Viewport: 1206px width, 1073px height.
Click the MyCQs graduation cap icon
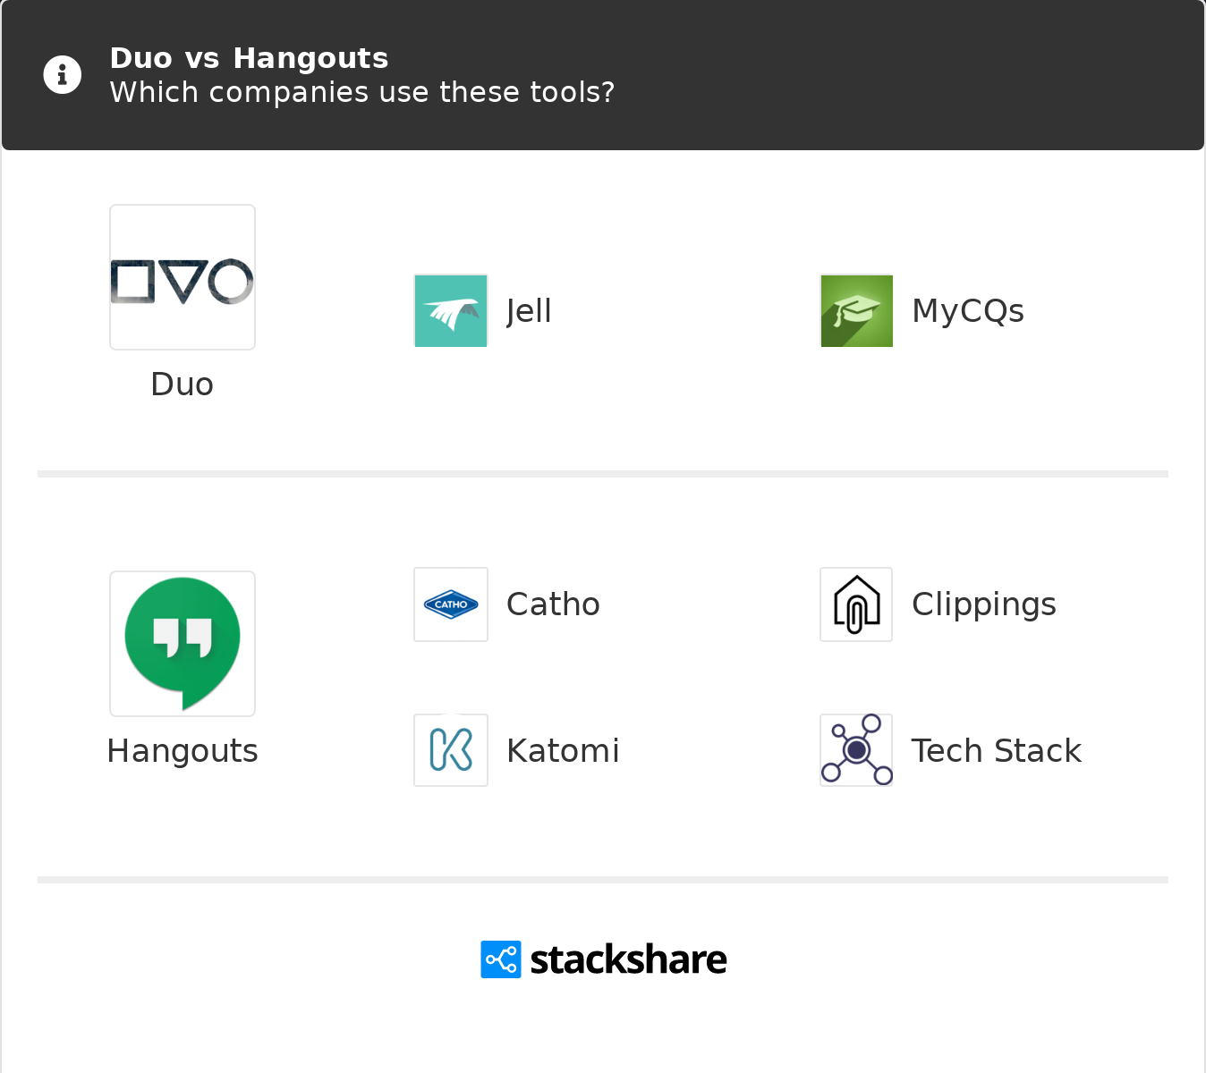tap(856, 311)
